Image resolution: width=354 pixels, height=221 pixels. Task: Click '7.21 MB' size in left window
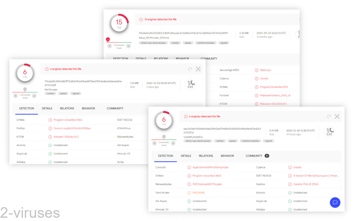(134, 83)
